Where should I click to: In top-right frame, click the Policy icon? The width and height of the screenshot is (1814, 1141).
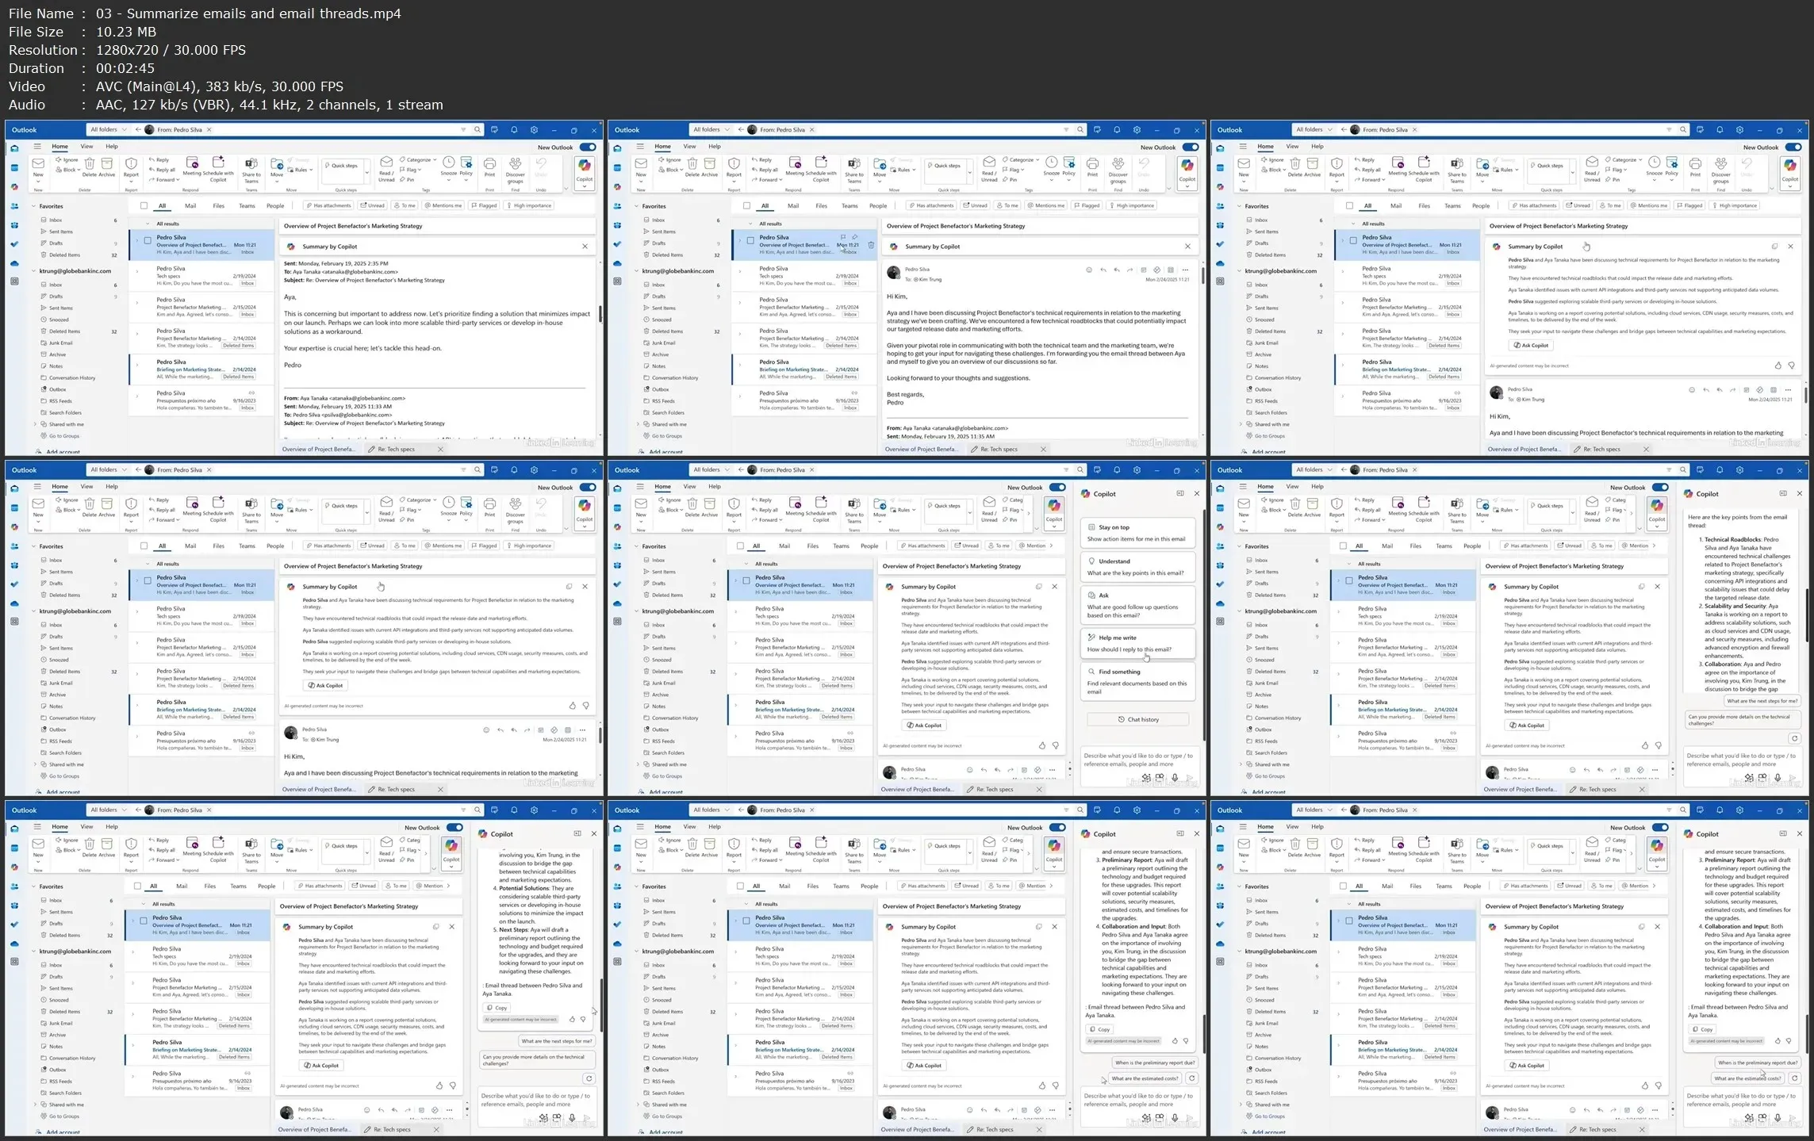click(x=1672, y=163)
